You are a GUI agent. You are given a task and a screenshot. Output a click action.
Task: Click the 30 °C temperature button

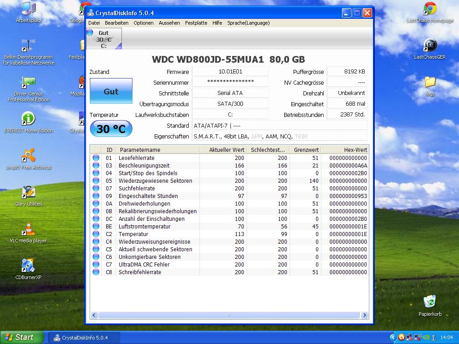[111, 129]
